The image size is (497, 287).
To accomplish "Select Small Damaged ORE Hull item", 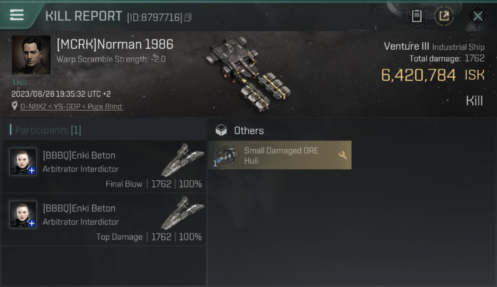I will (x=280, y=155).
